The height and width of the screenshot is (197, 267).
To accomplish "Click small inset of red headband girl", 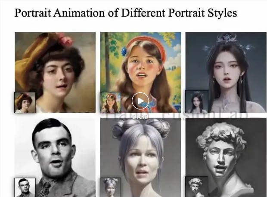I will tap(111, 103).
